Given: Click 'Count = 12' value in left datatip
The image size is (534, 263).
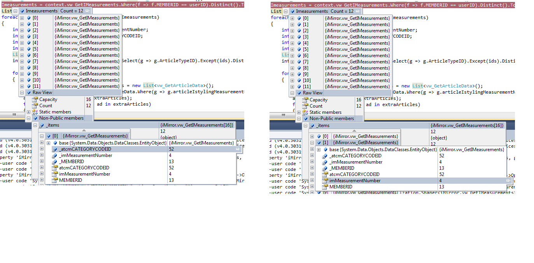Looking at the screenshot, I should pyautogui.click(x=72, y=11).
